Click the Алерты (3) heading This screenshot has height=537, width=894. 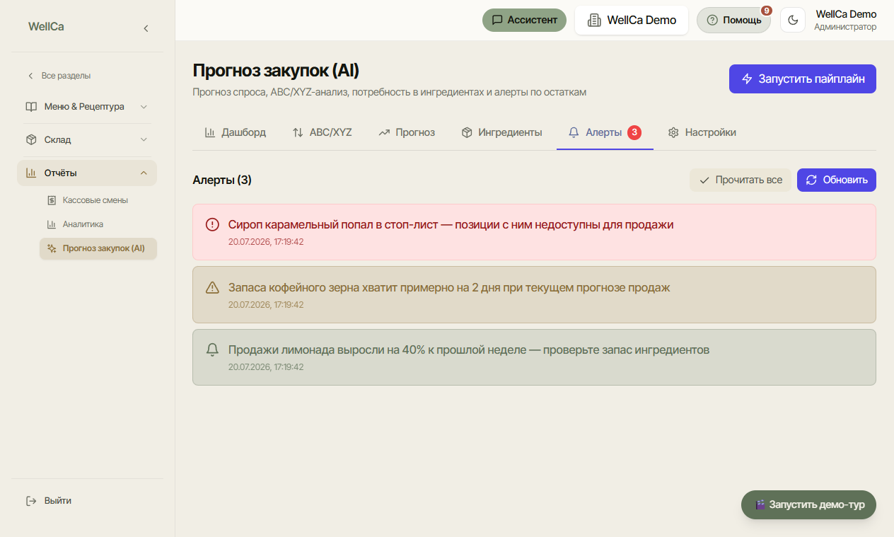pyautogui.click(x=222, y=180)
